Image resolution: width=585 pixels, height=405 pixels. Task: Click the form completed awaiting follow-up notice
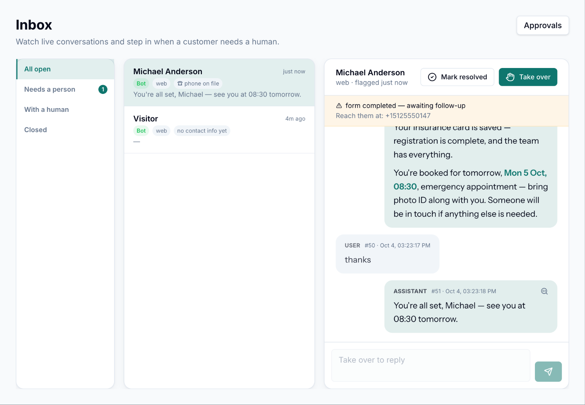pyautogui.click(x=405, y=106)
